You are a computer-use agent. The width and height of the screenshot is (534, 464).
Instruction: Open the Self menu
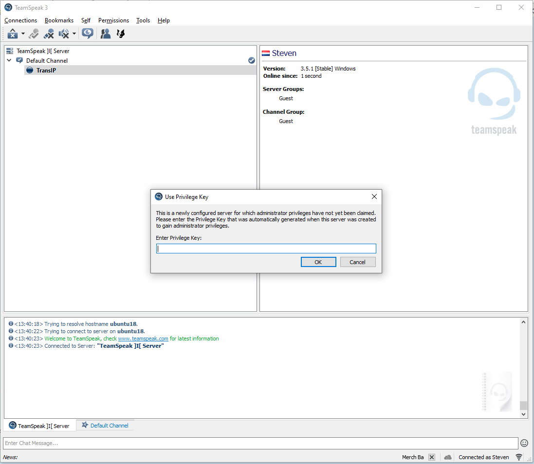point(86,20)
